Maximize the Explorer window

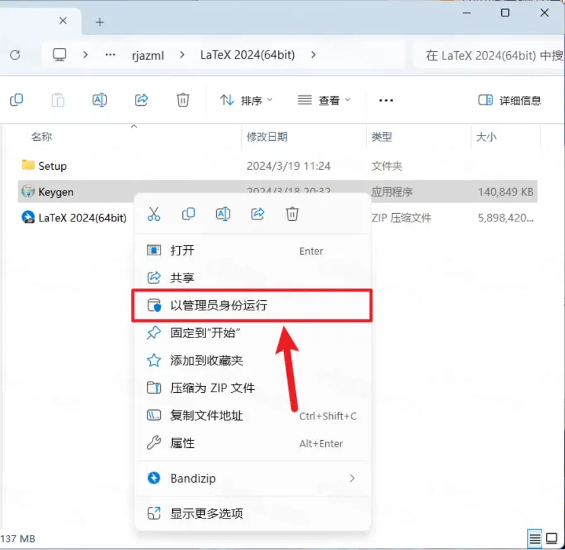505,13
